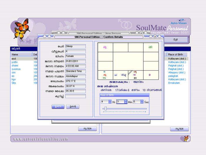Increase the hour value spinner
This screenshot has height=155, width=206.
110,101
